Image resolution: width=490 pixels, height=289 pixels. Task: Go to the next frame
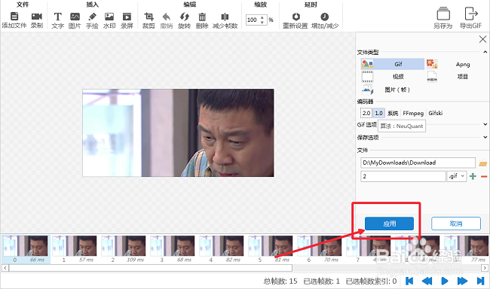(462, 281)
